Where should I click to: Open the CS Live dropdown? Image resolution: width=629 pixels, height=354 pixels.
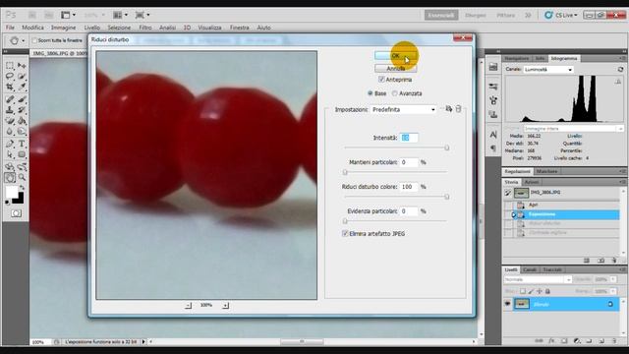(x=561, y=16)
